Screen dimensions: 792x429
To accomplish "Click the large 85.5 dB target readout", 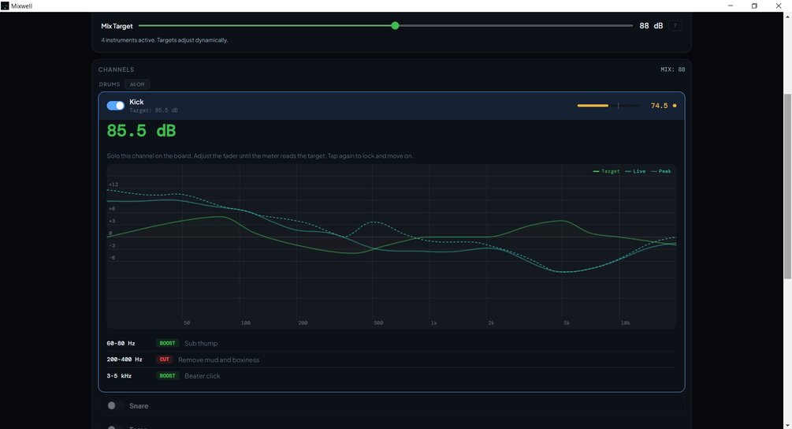I will point(141,131).
